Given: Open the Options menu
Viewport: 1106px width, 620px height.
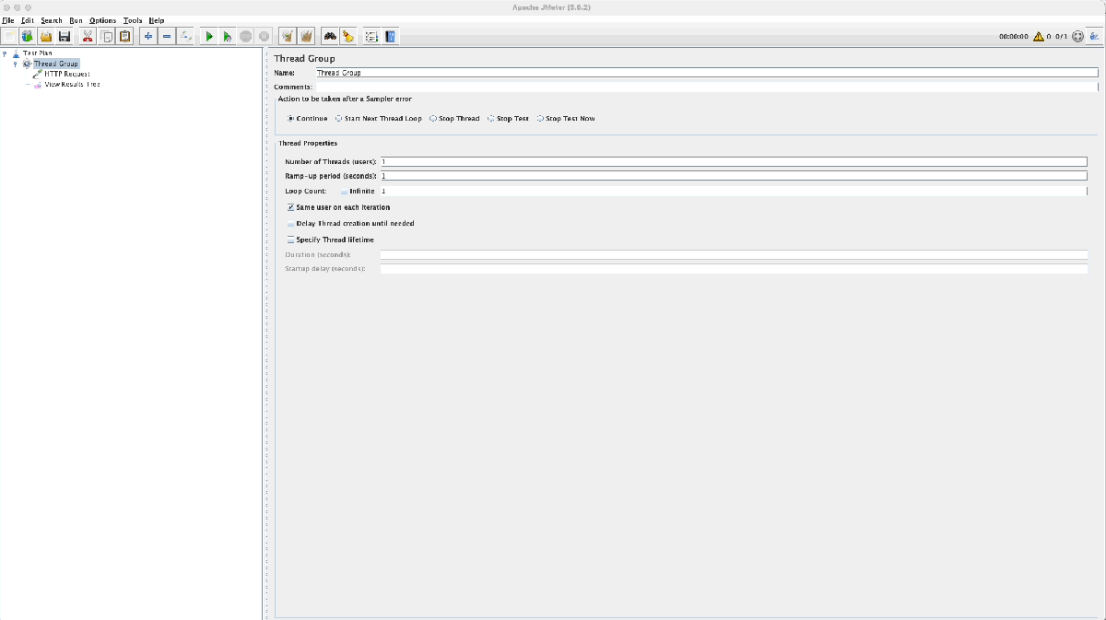Looking at the screenshot, I should click(103, 20).
